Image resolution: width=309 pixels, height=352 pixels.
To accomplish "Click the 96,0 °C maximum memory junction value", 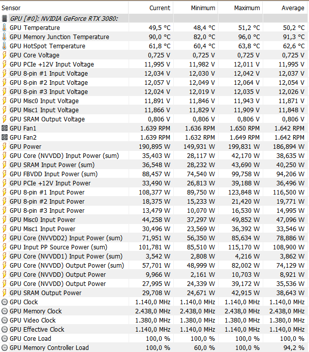I will 249,37.
